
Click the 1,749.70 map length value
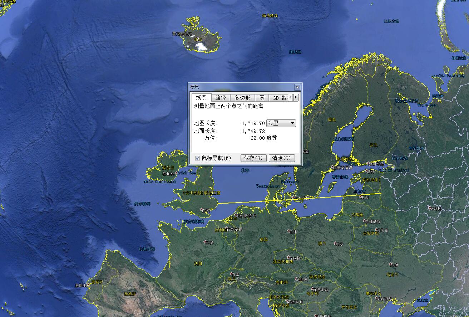point(253,123)
